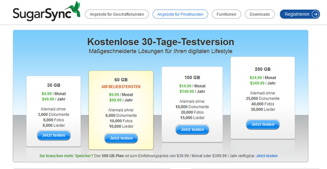This screenshot has width=327, height=169.
Task: Start trial for the 30 GB plan
Action: click(54, 135)
